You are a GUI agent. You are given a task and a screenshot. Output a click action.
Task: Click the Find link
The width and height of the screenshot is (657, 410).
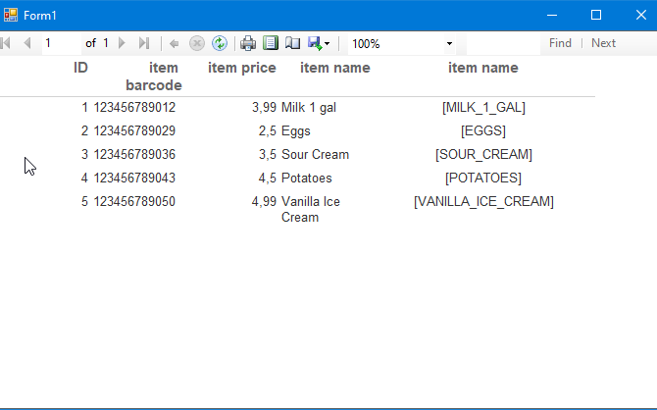point(560,43)
